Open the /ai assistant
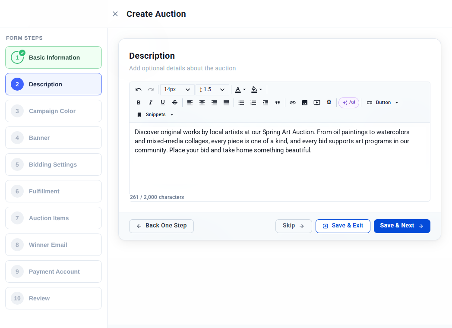Image resolution: width=452 pixels, height=328 pixels. 349,103
